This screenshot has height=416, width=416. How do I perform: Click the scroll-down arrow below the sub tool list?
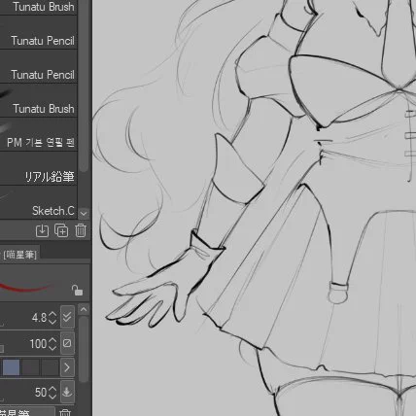coord(84,214)
